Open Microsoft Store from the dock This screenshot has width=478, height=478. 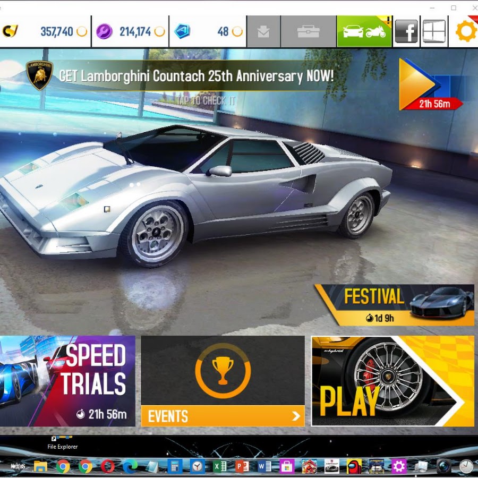[287, 467]
